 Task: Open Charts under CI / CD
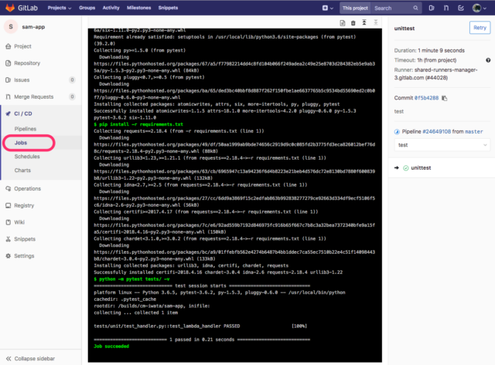[x=22, y=171]
